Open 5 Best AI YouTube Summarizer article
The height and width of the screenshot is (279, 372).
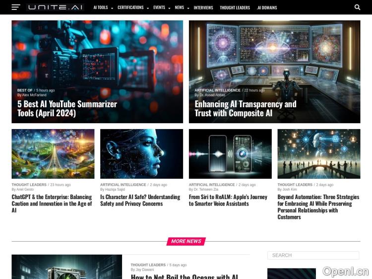point(67,108)
